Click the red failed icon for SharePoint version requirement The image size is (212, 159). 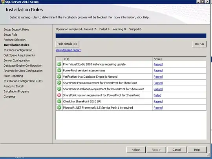click(x=59, y=95)
